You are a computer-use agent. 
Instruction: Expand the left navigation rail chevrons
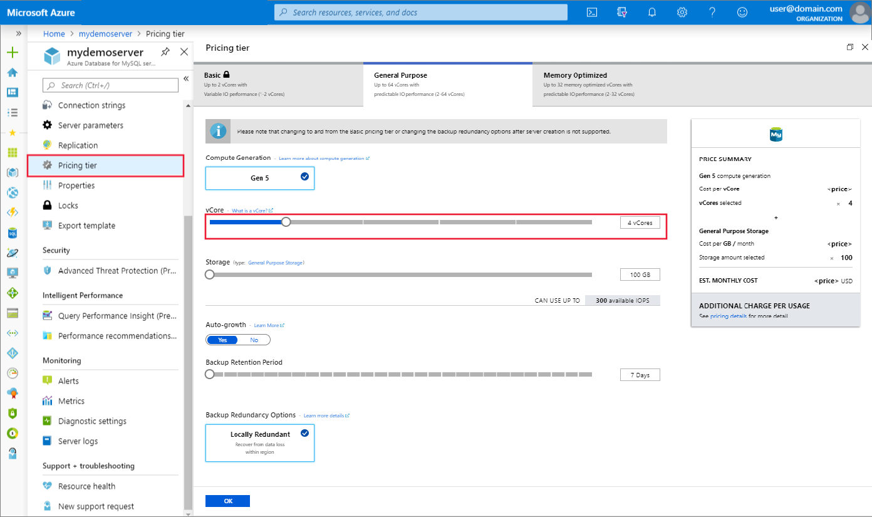pyautogui.click(x=19, y=33)
